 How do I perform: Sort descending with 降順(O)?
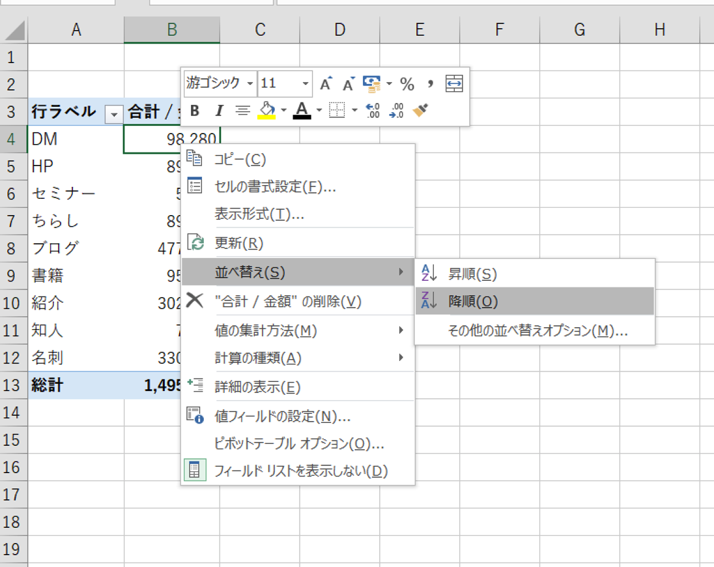point(535,302)
